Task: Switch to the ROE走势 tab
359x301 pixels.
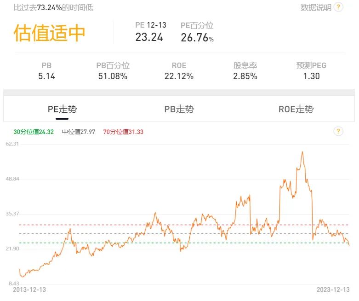Action: [x=296, y=109]
